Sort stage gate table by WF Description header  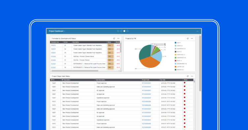[x=77, y=80]
